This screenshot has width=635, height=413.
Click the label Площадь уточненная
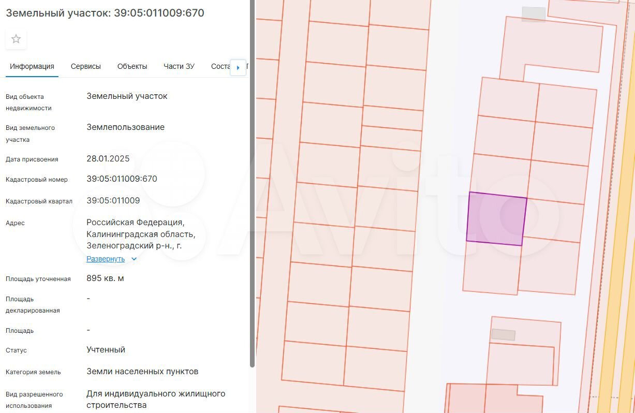38,279
